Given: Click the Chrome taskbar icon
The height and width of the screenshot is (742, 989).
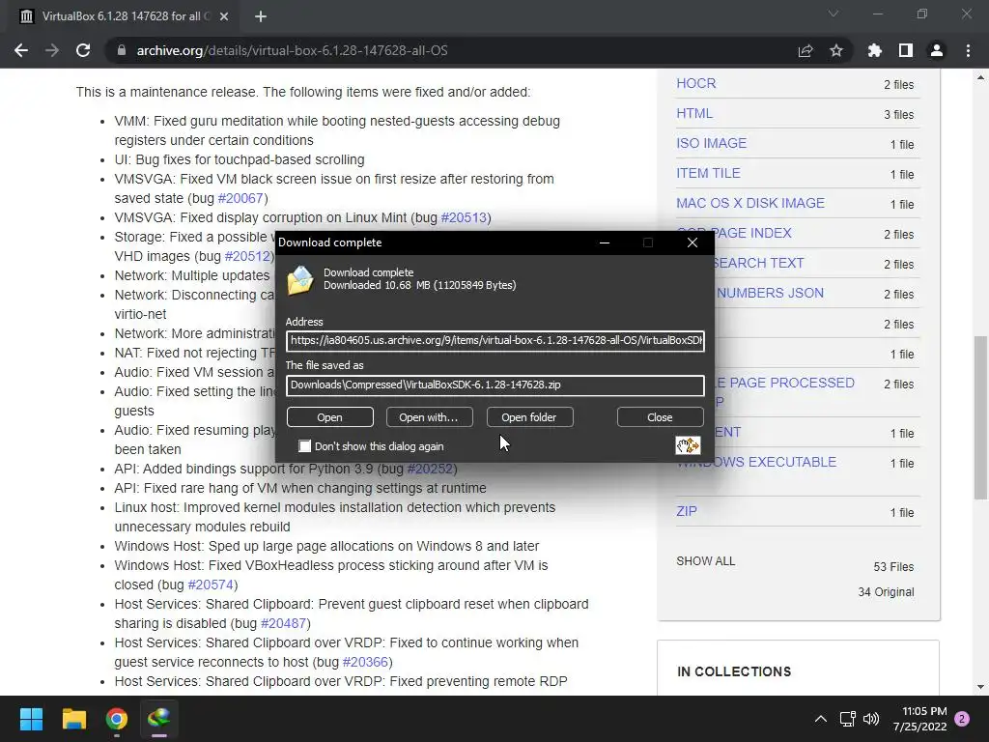Looking at the screenshot, I should pyautogui.click(x=117, y=719).
